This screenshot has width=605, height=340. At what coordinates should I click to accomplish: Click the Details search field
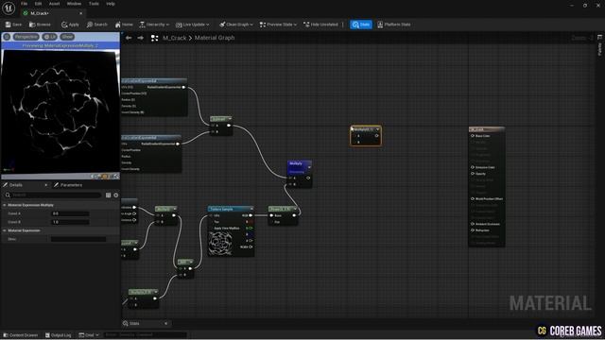(53, 195)
